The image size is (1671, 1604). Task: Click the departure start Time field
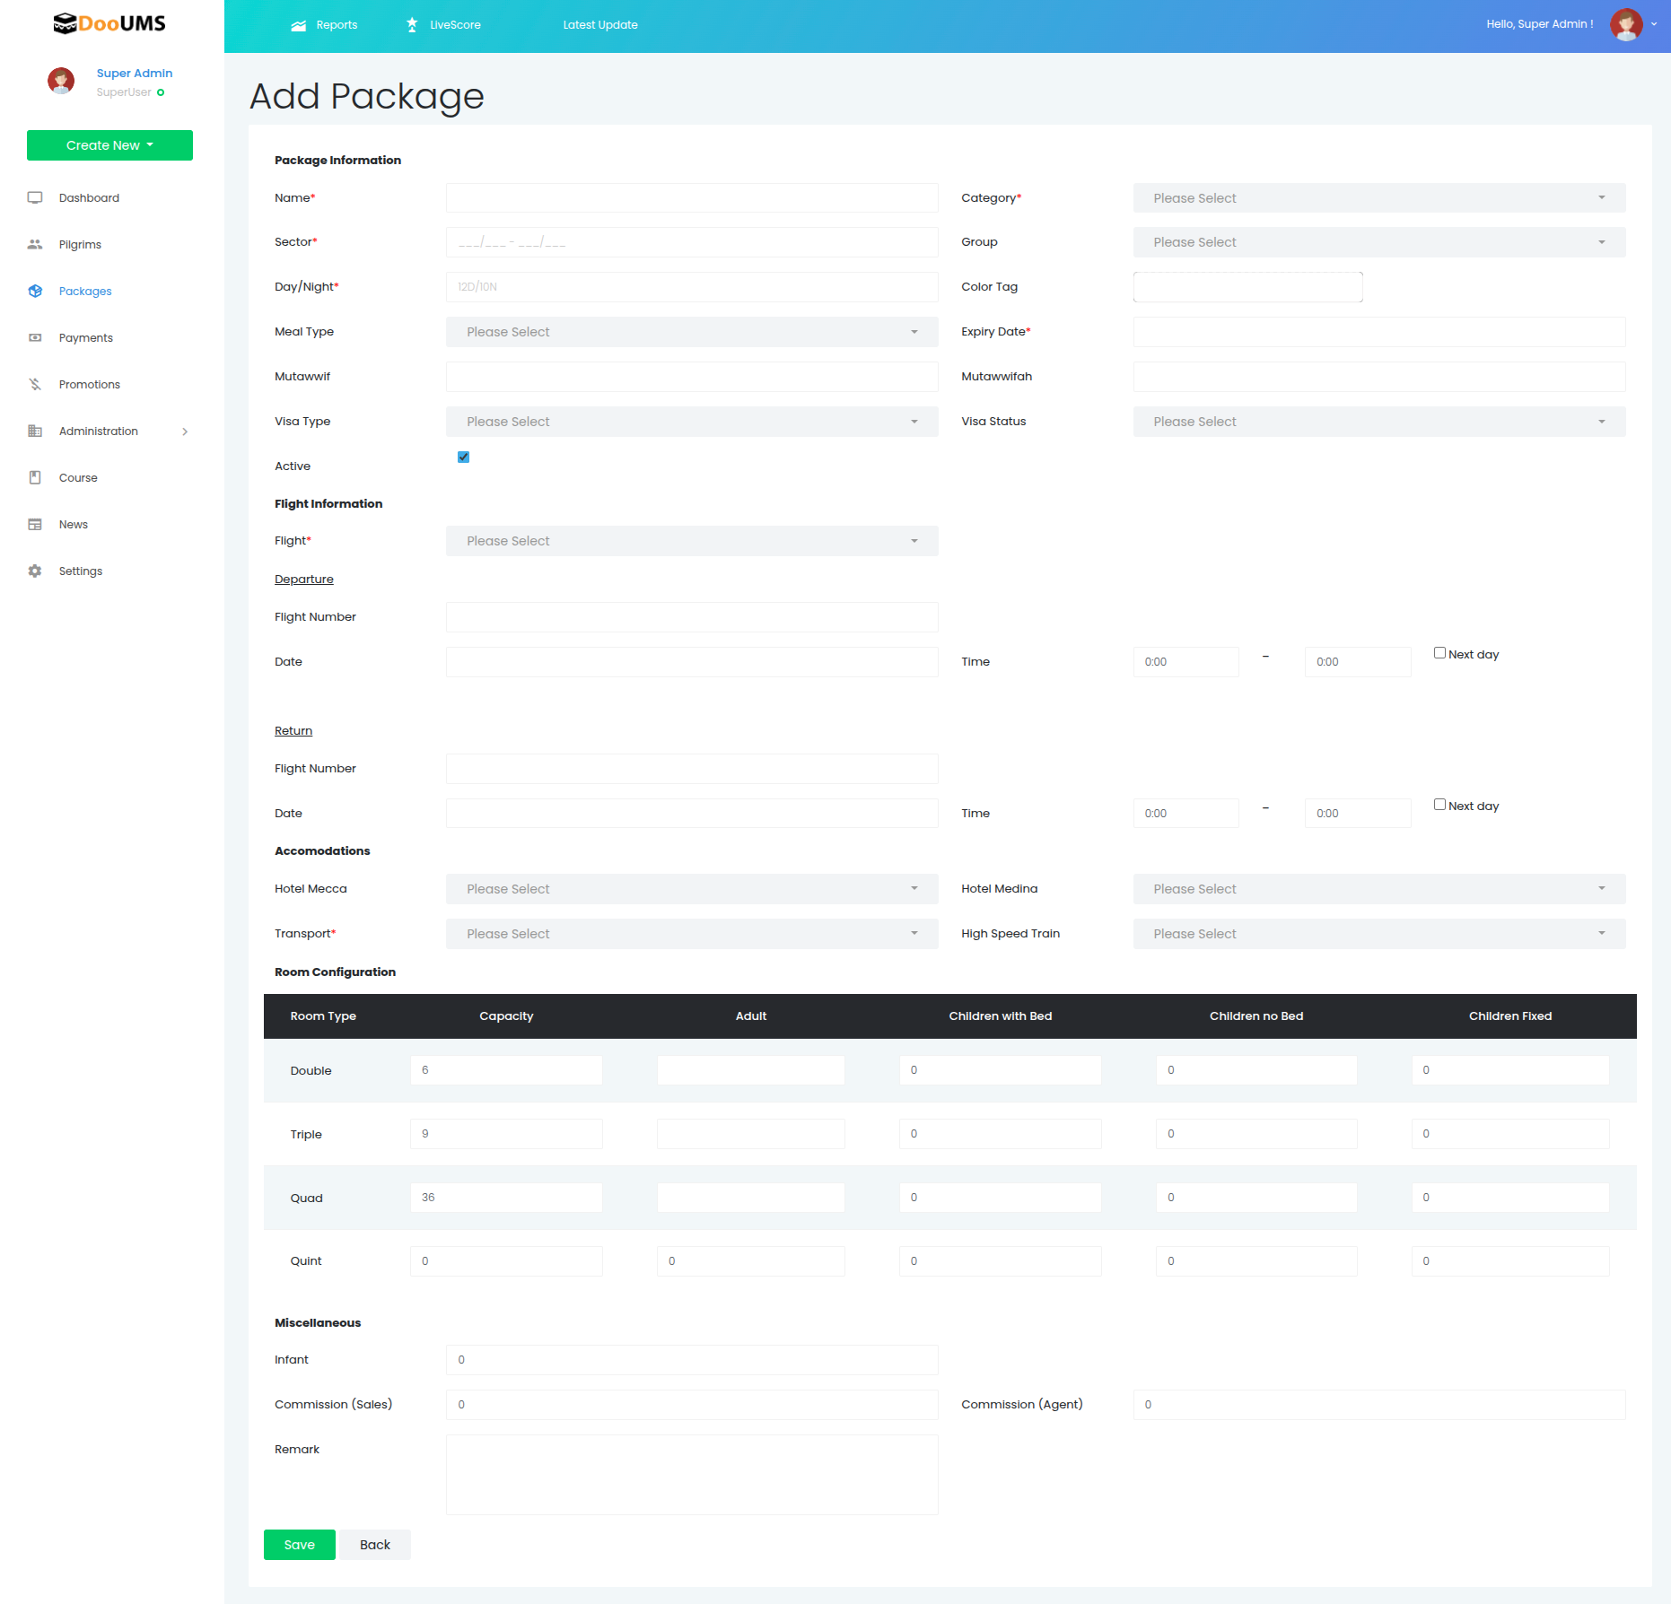click(x=1185, y=662)
